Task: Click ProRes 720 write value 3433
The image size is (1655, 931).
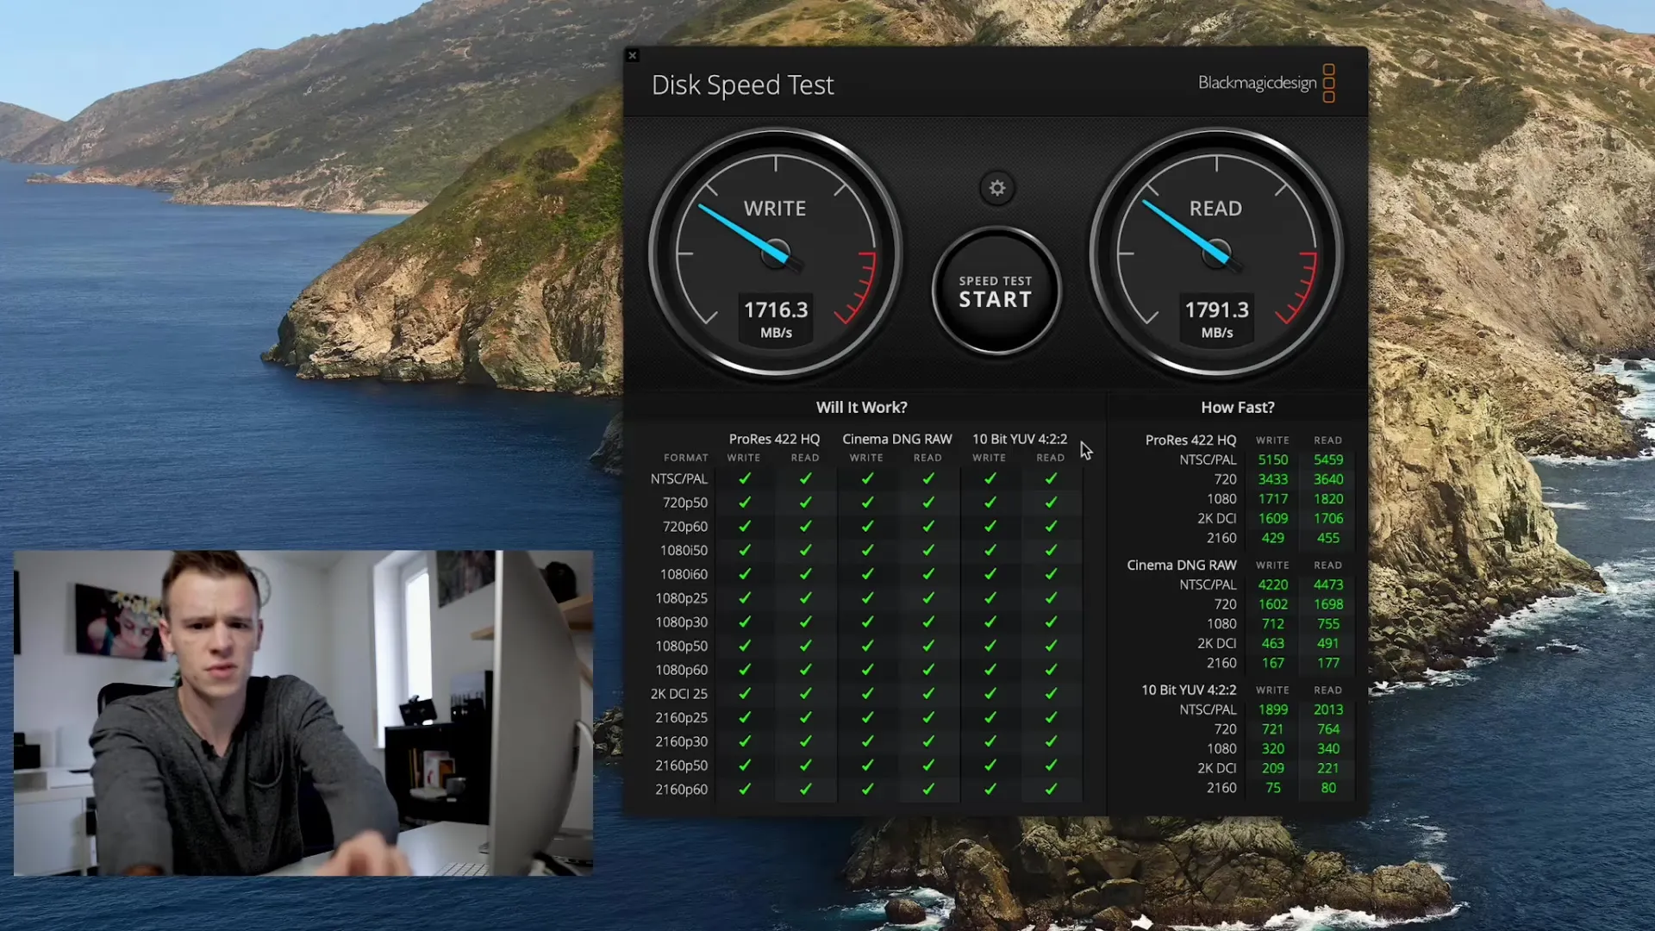Action: (x=1272, y=479)
